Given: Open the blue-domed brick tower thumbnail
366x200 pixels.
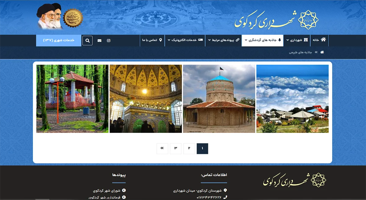Looking at the screenshot, I should (x=219, y=99).
